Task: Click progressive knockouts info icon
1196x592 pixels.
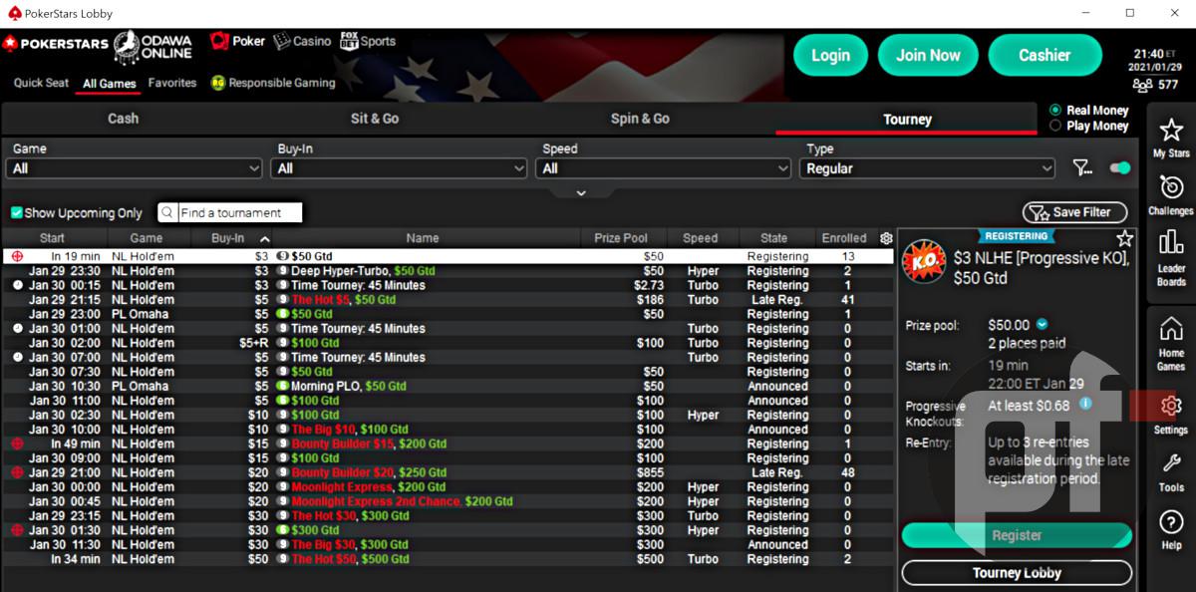Action: pyautogui.click(x=1085, y=404)
